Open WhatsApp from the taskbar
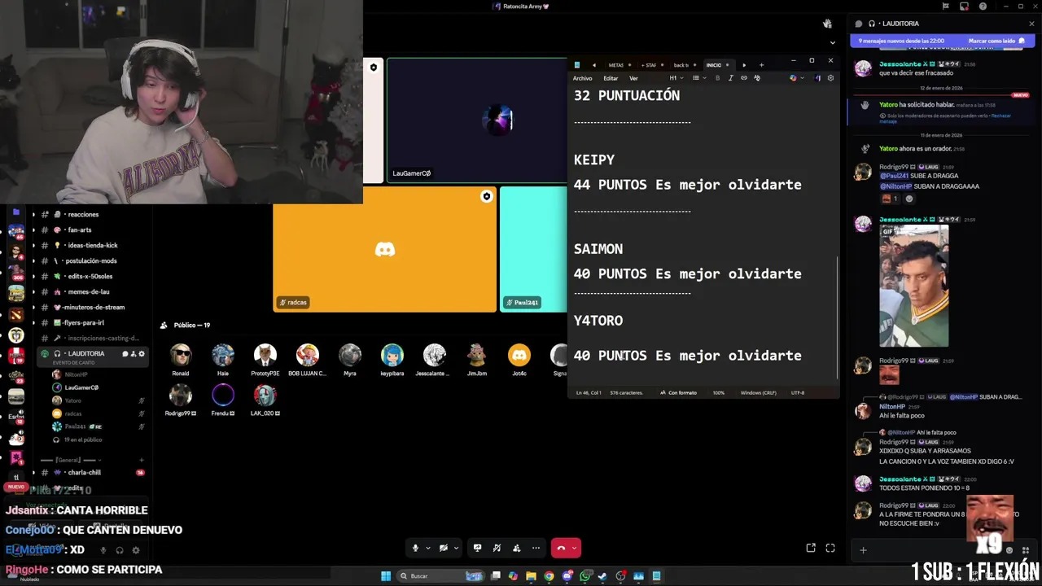Image resolution: width=1042 pixels, height=586 pixels. tap(585, 576)
